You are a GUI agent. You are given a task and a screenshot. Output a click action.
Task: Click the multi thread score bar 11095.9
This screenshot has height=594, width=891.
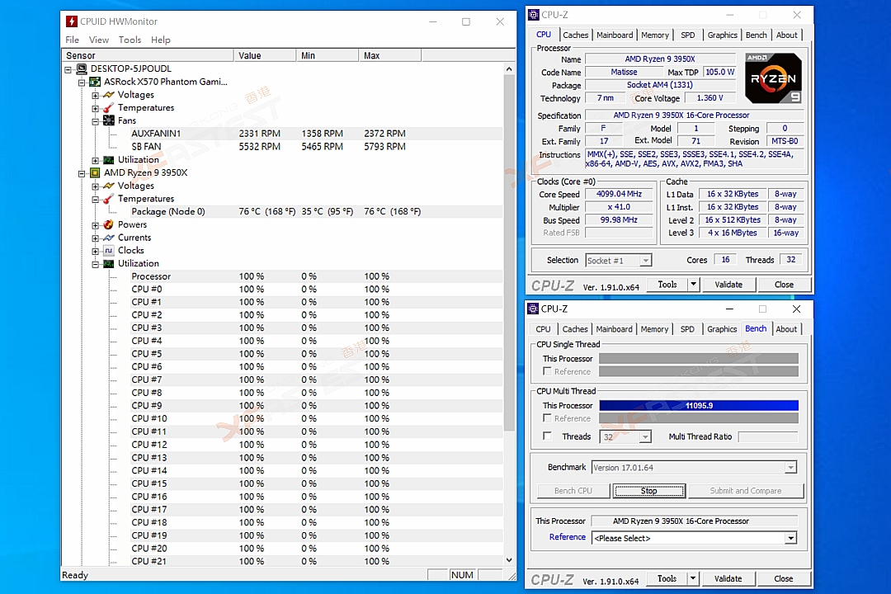tap(699, 405)
